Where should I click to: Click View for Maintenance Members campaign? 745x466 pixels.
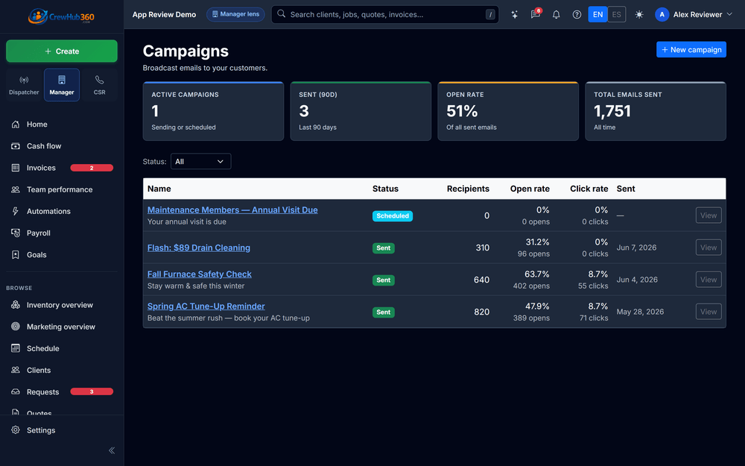pos(708,215)
